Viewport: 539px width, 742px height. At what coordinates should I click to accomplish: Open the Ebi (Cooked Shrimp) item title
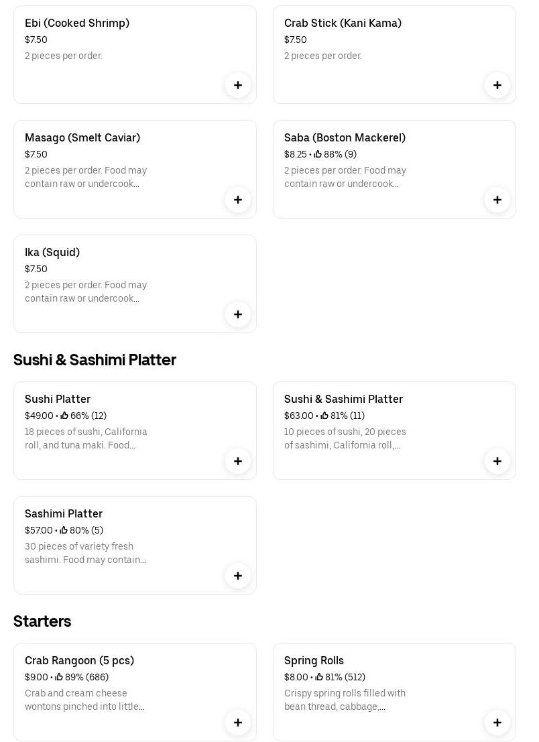click(x=77, y=23)
